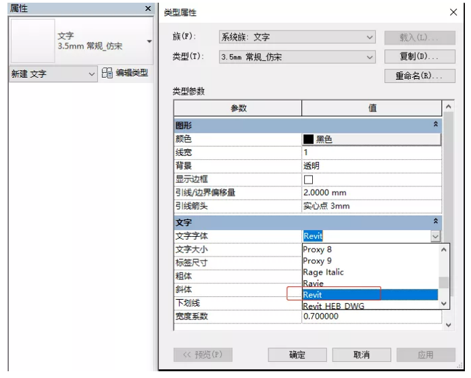Viewport: 471px width, 378px height.
Task: Click the 文字字体 Revit input field
Action: point(366,236)
